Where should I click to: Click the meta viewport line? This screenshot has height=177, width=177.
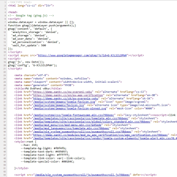point(68,82)
